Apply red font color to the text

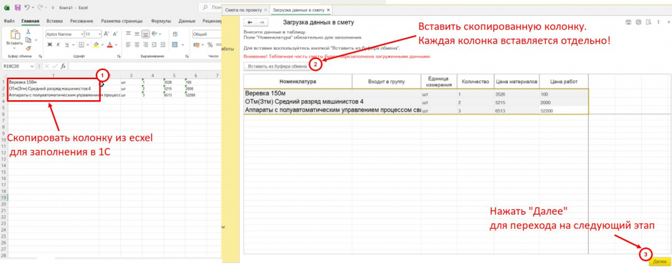[x=110, y=44]
